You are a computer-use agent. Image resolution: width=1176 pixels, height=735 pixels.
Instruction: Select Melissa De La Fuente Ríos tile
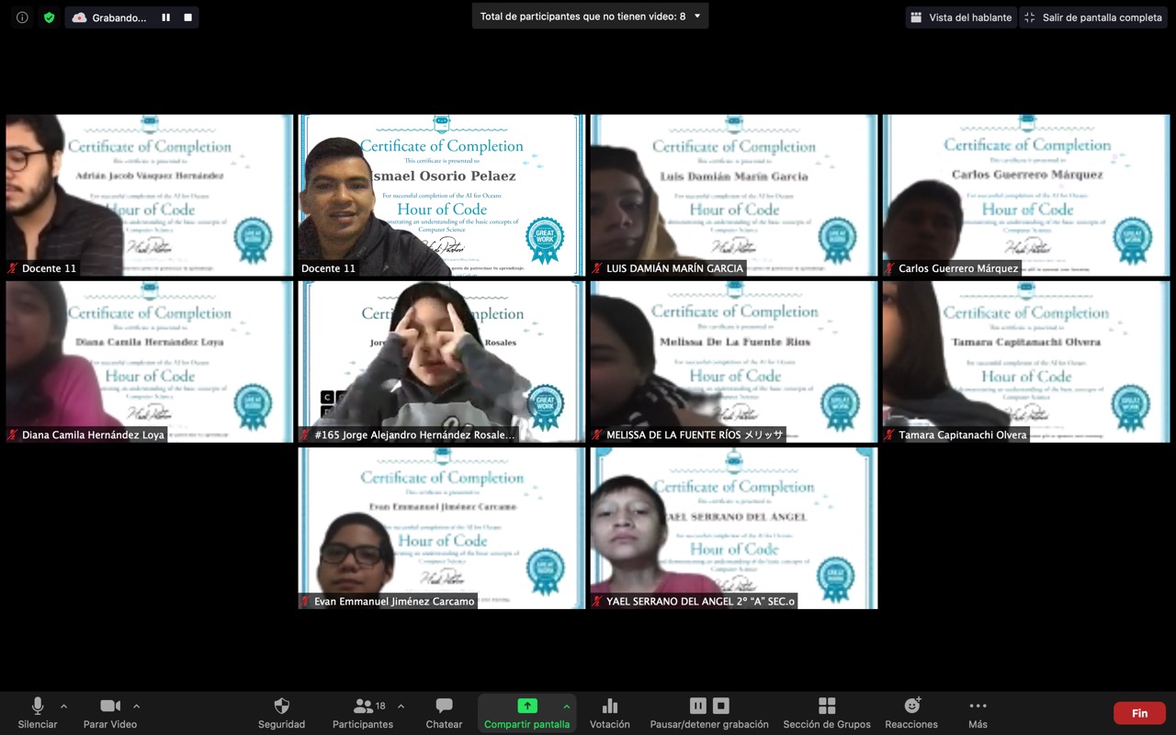[734, 361]
